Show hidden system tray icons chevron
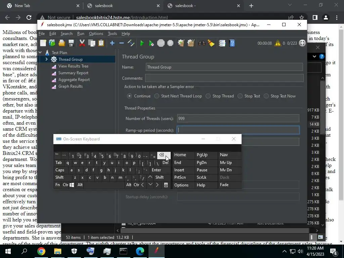This screenshot has height=258, width=344. 284,251
